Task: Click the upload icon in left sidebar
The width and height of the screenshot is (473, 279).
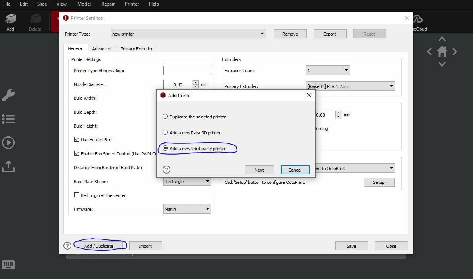Action: [8, 166]
